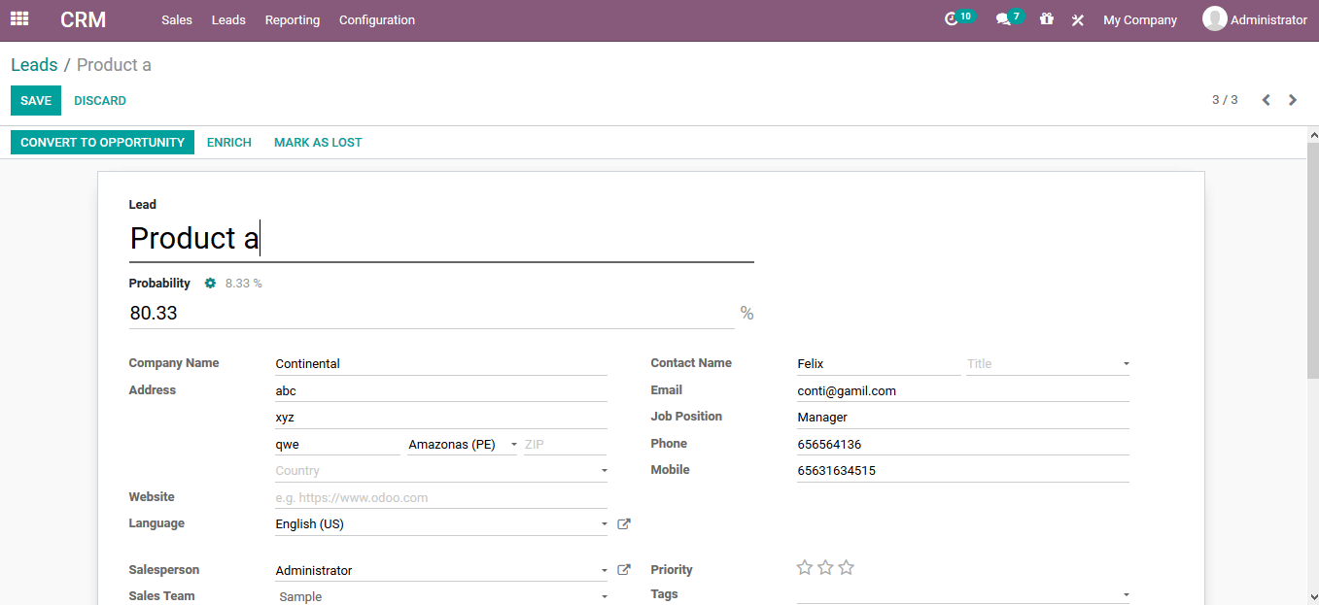Viewport: 1319px width, 605px height.
Task: Expand the Country dropdown
Action: pos(604,470)
